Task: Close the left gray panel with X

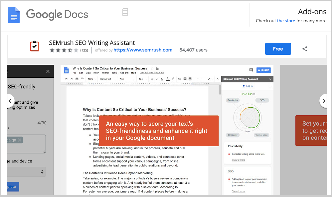Action: pyautogui.click(x=48, y=71)
